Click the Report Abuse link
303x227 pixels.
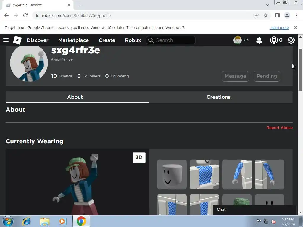(x=279, y=128)
